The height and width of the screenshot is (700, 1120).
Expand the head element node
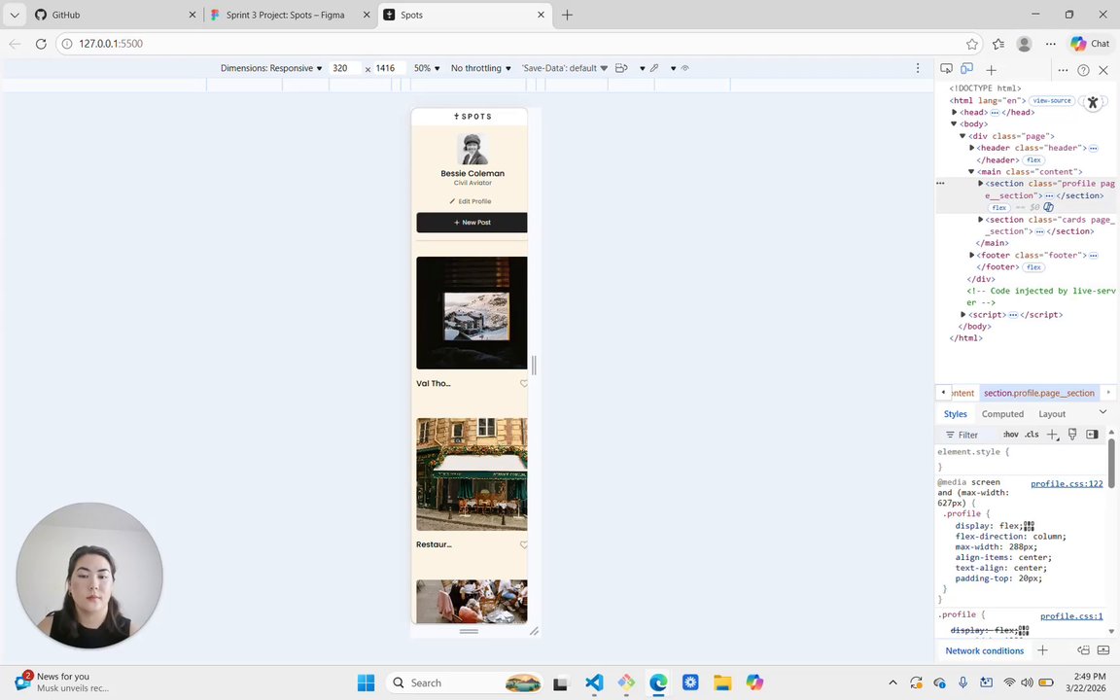coord(955,112)
